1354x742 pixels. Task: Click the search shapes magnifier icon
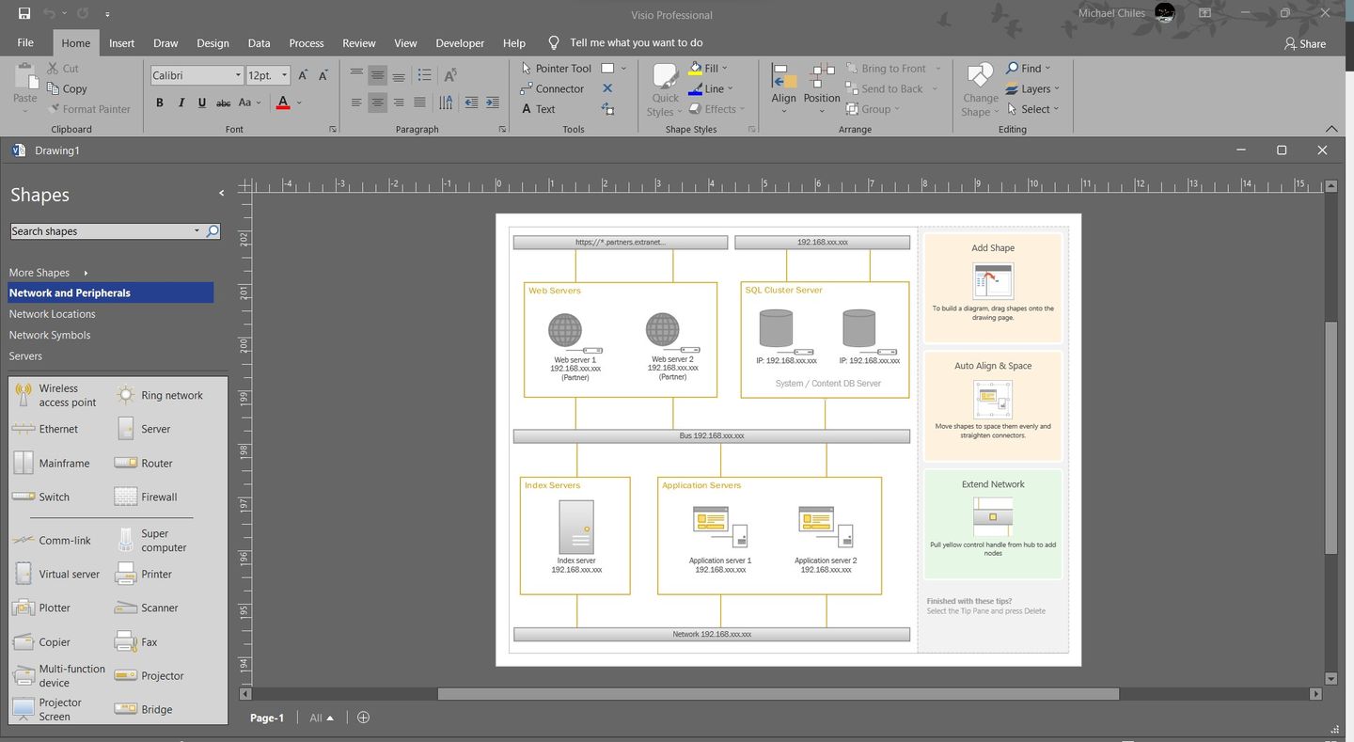[213, 230]
